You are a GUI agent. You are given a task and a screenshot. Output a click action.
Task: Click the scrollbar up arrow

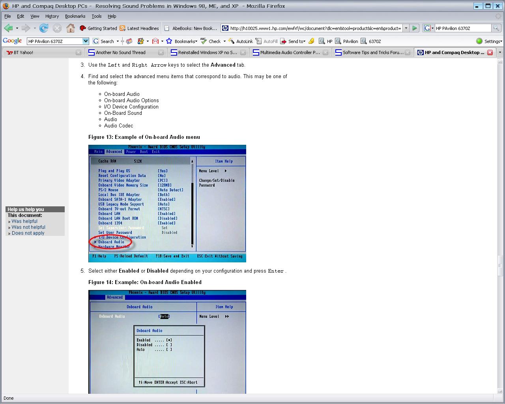click(500, 61)
